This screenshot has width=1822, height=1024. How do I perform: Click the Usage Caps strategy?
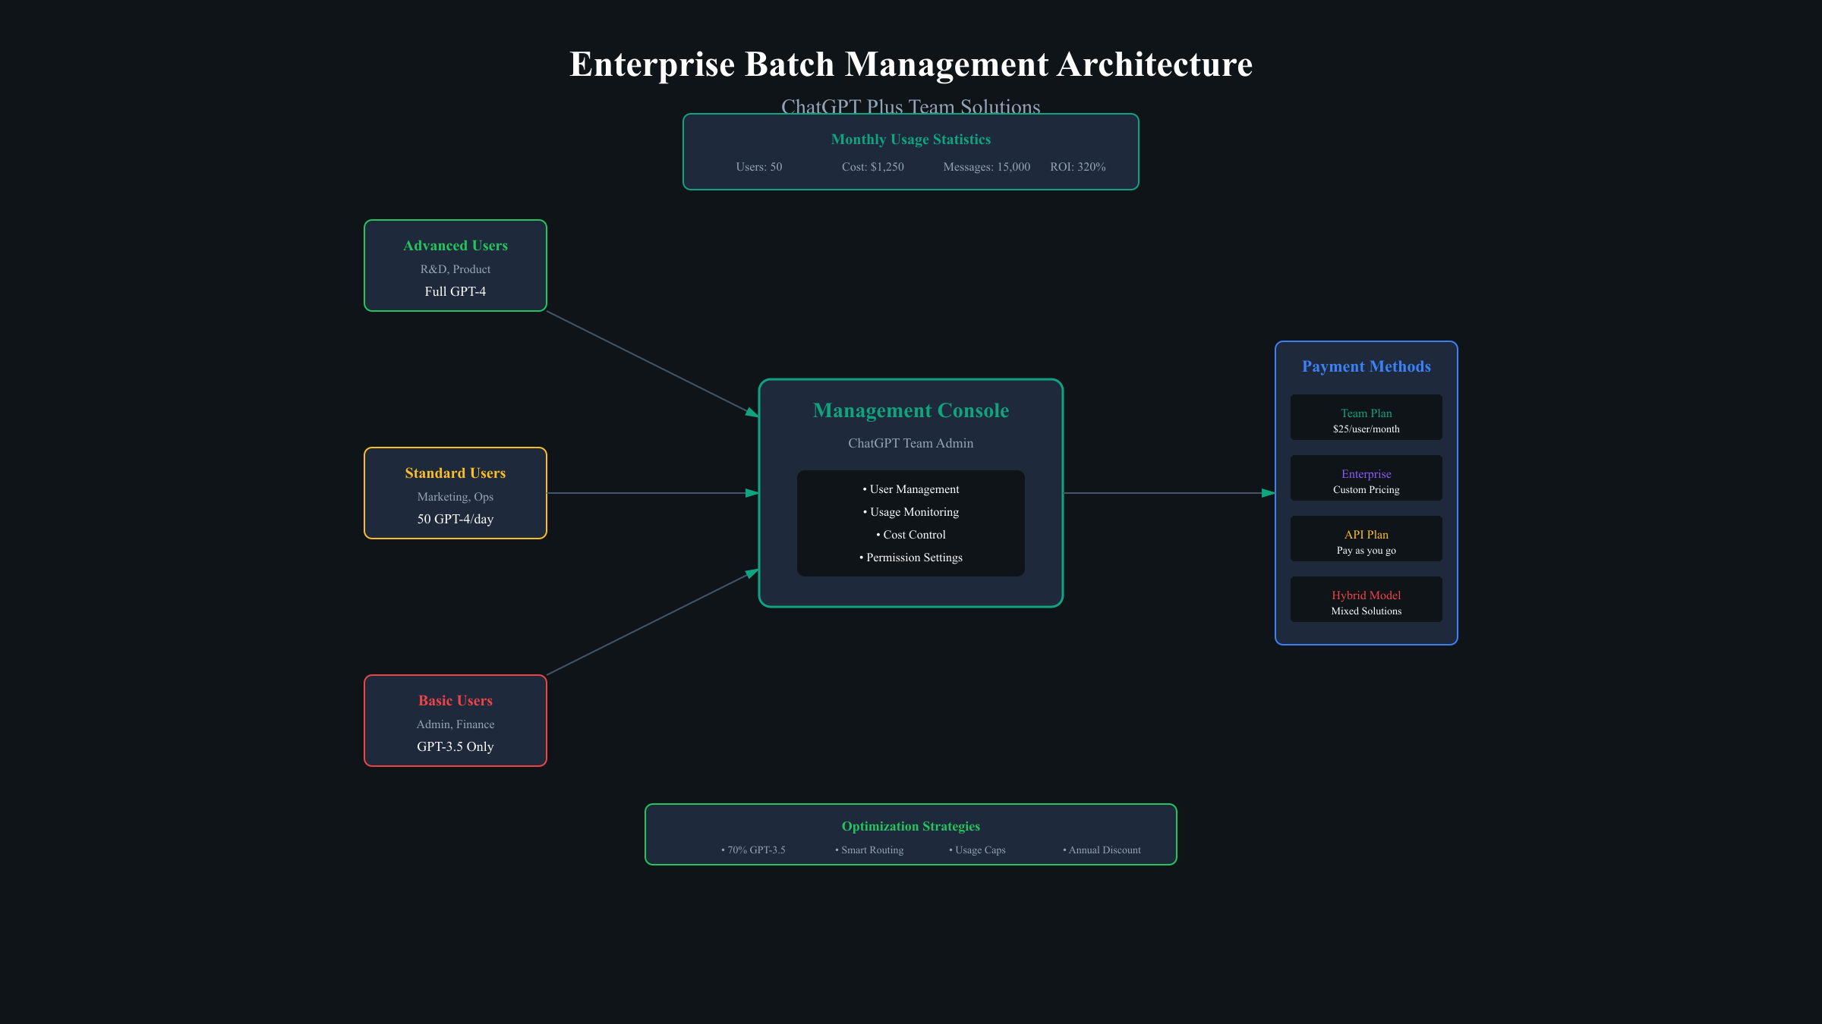click(977, 850)
